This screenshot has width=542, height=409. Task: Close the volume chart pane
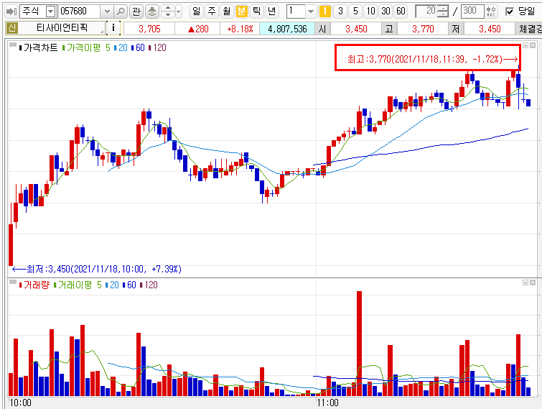533,282
